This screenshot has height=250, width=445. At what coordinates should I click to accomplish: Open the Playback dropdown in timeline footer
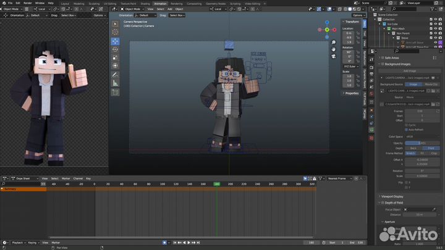(x=19, y=243)
